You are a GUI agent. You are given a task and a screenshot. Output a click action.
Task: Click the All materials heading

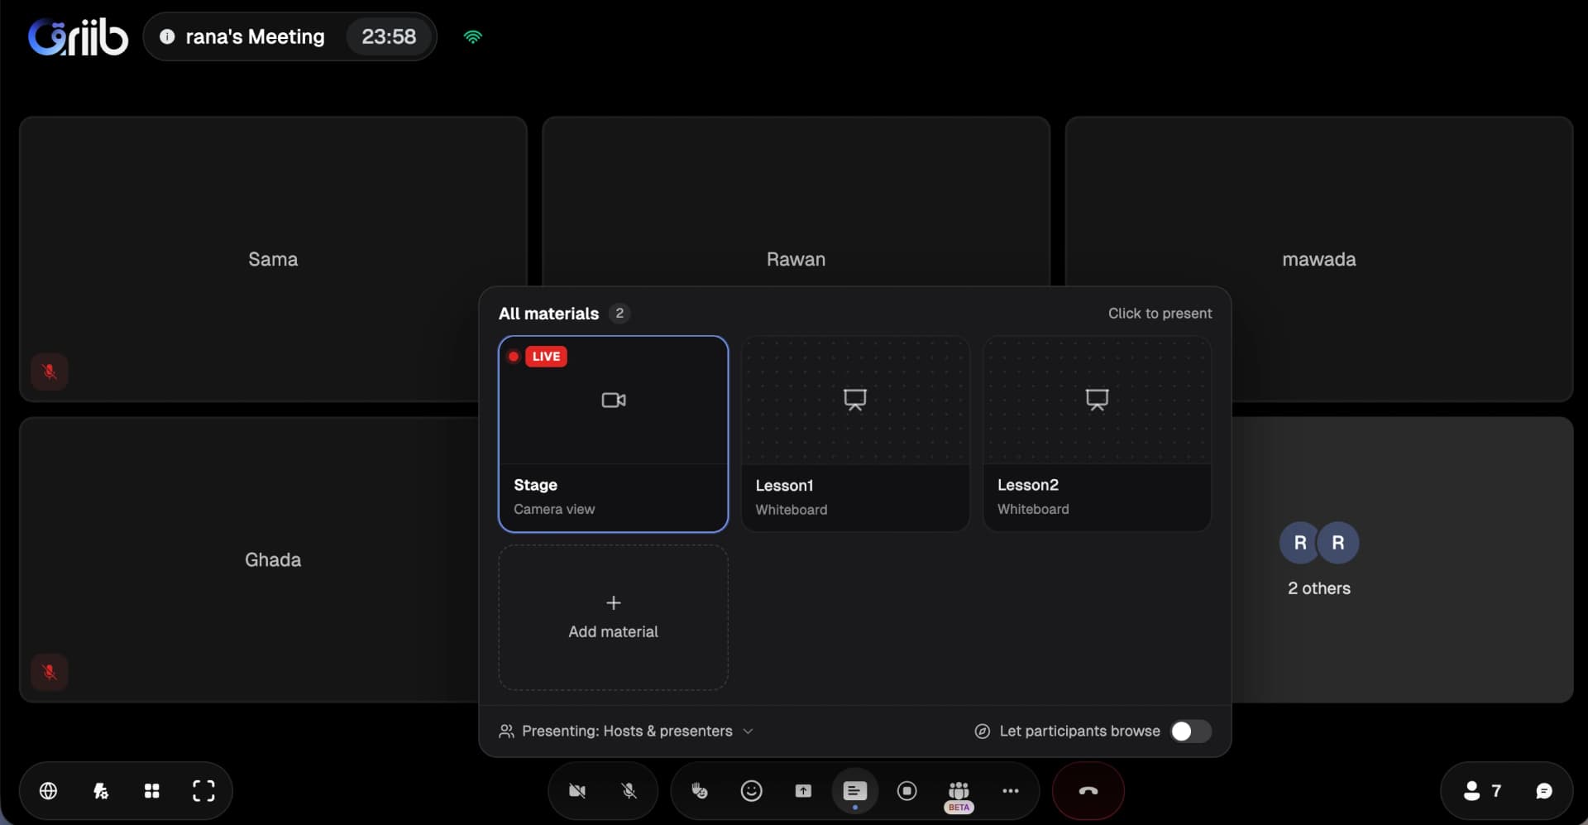tap(548, 314)
